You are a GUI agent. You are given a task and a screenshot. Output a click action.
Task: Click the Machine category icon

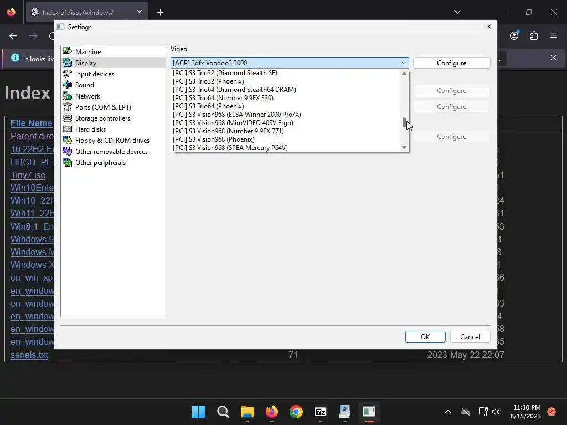tap(68, 51)
